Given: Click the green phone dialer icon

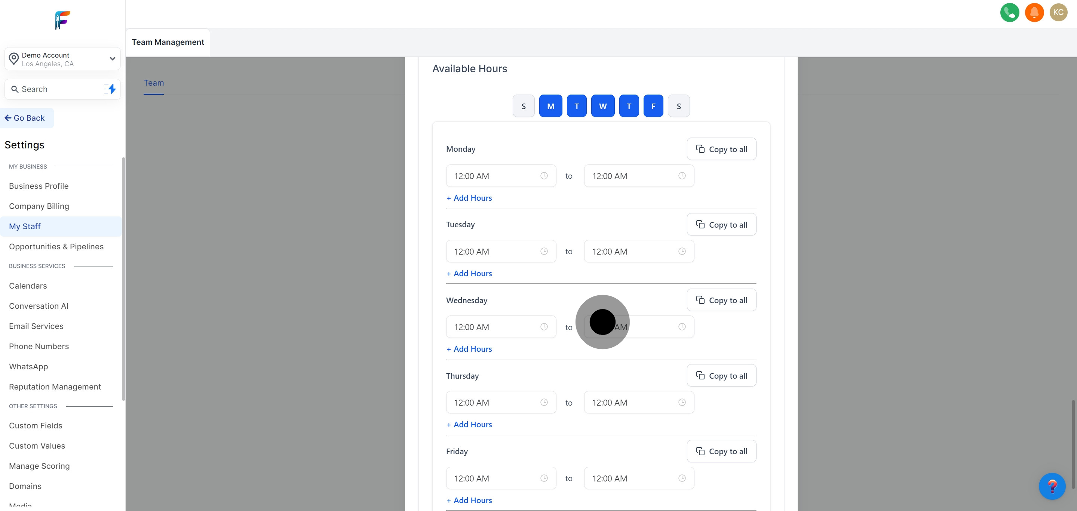Looking at the screenshot, I should click(1009, 13).
